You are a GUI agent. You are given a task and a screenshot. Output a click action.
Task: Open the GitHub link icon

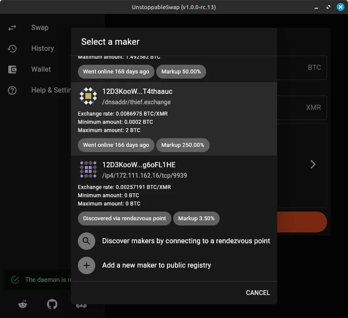52,304
